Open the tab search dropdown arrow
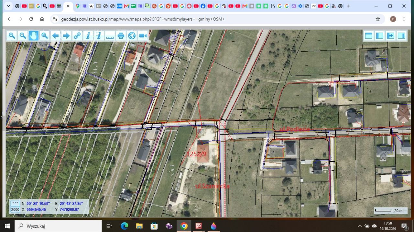The height and width of the screenshot is (232, 414). (8, 6)
